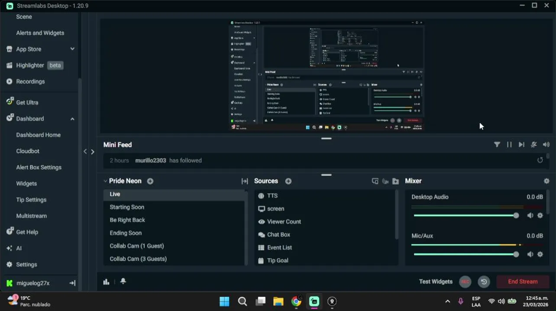Add a new source with plus icon
This screenshot has width=556, height=311.
coord(288,181)
